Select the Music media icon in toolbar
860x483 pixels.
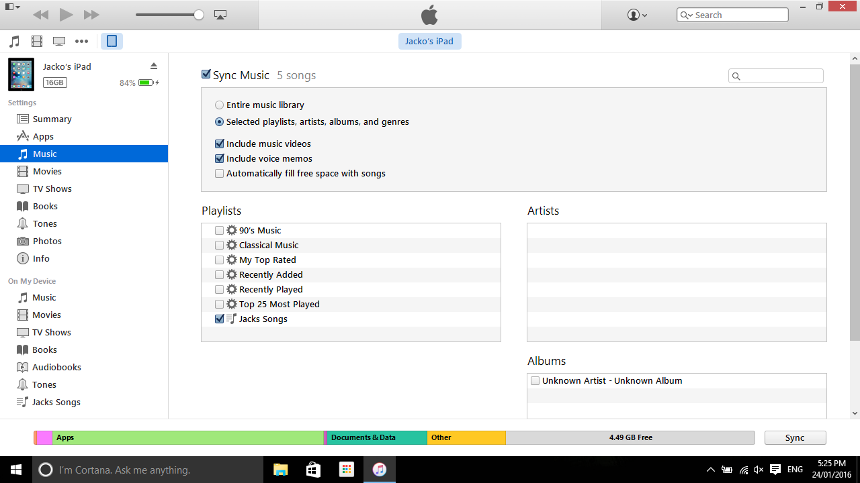[15, 41]
